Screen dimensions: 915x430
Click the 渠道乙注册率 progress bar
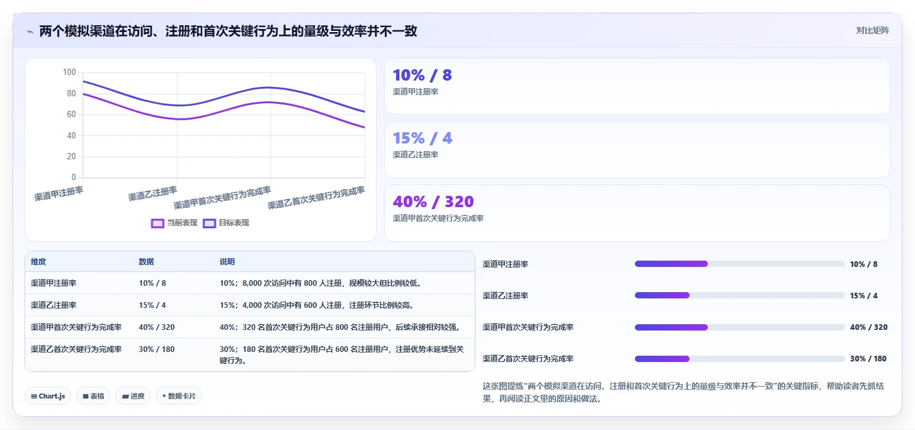click(x=740, y=295)
